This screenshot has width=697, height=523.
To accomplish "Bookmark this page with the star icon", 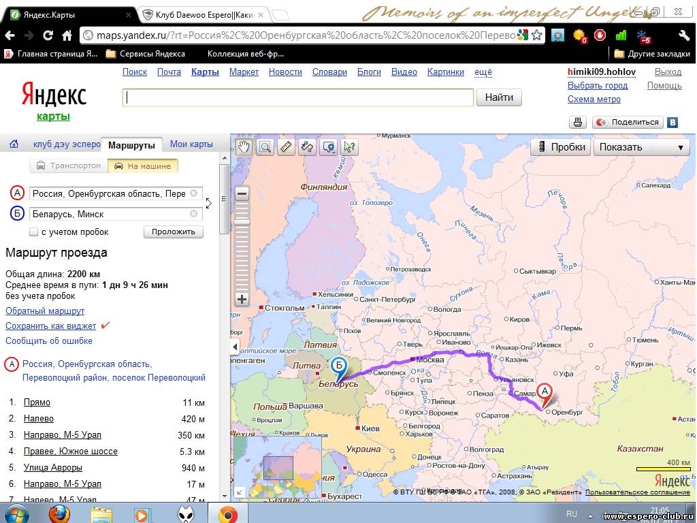I will pyautogui.click(x=537, y=35).
